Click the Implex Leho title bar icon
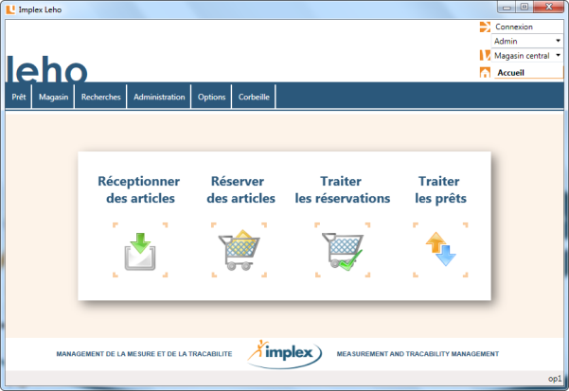569x391 pixels. (x=10, y=9)
